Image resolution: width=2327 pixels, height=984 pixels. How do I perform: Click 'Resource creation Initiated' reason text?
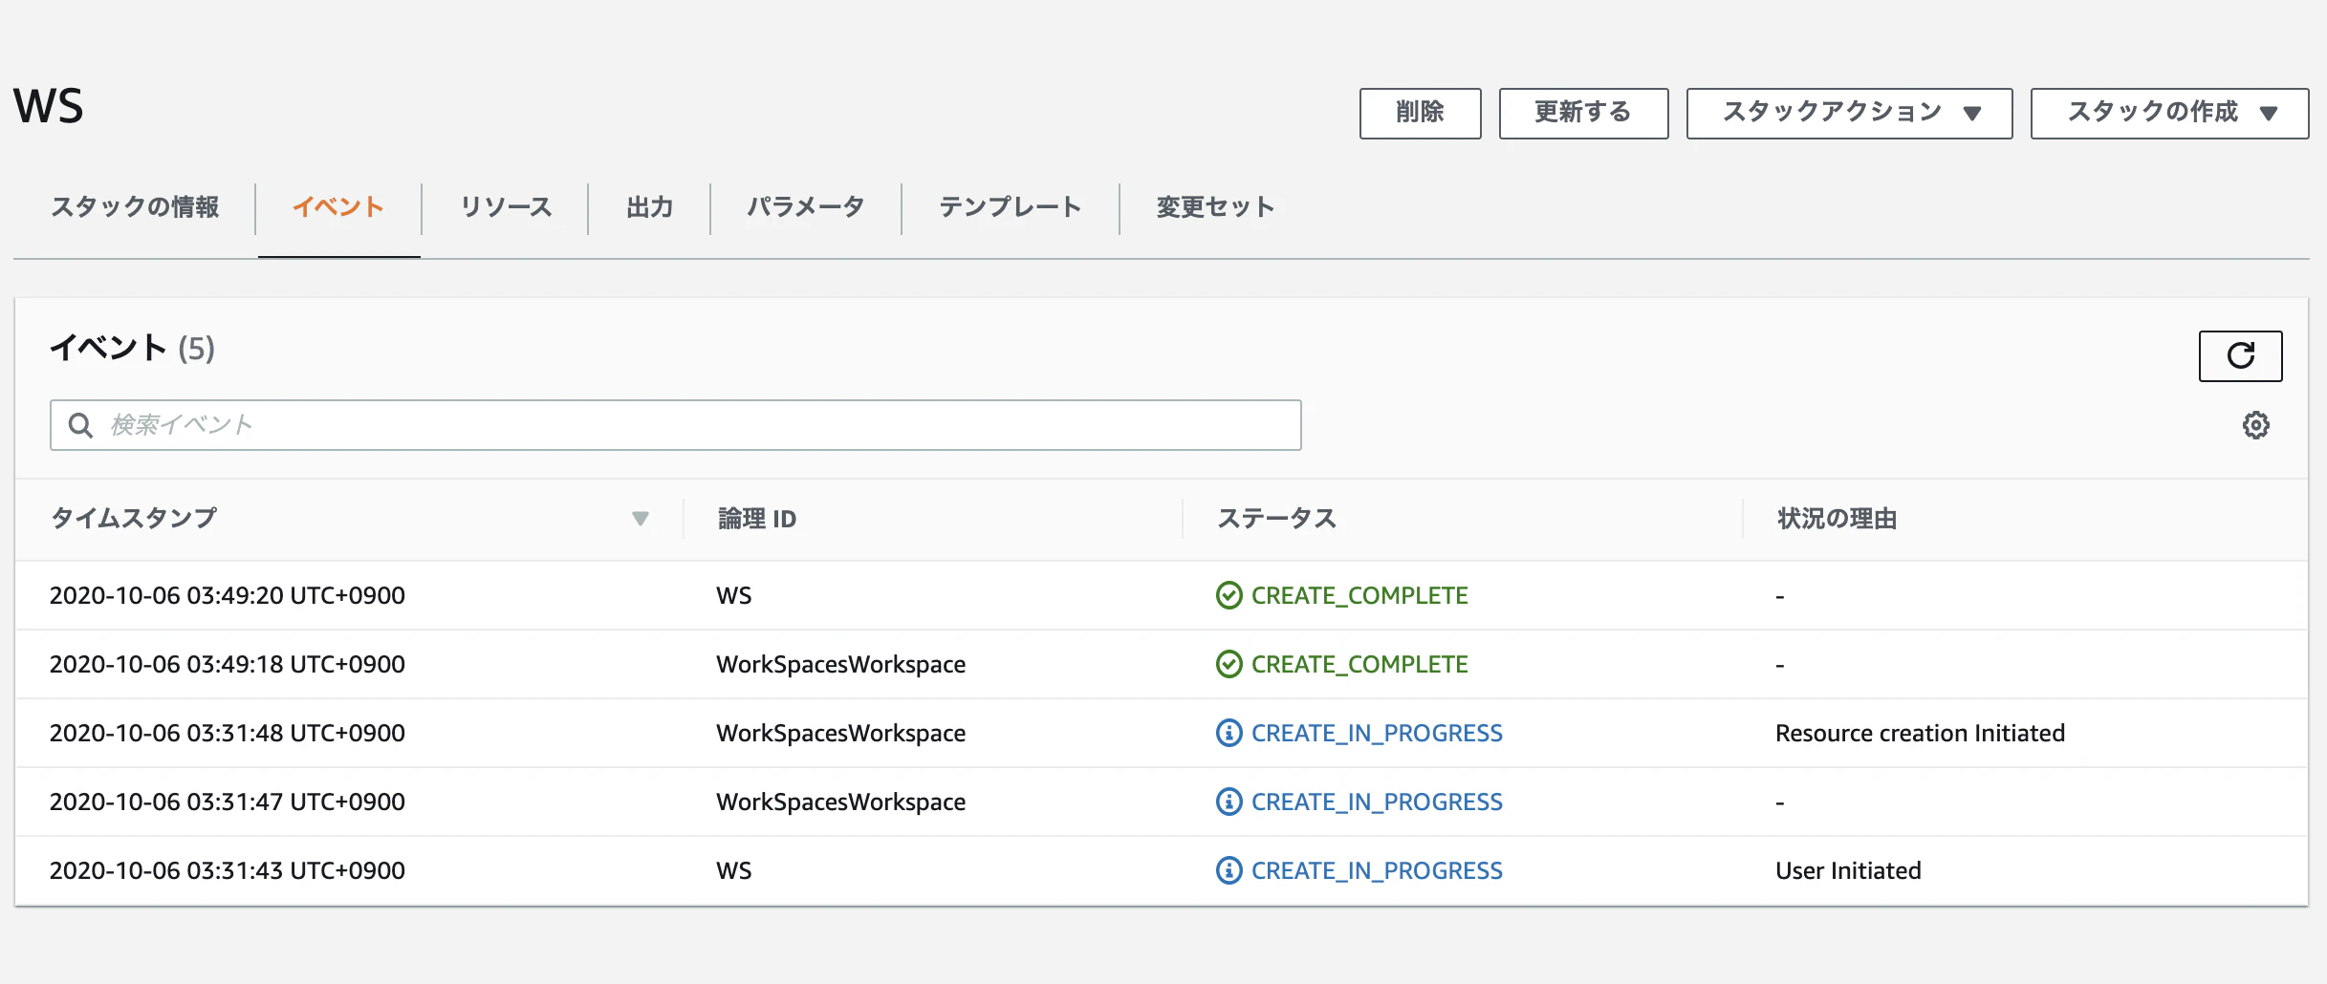[1920, 733]
